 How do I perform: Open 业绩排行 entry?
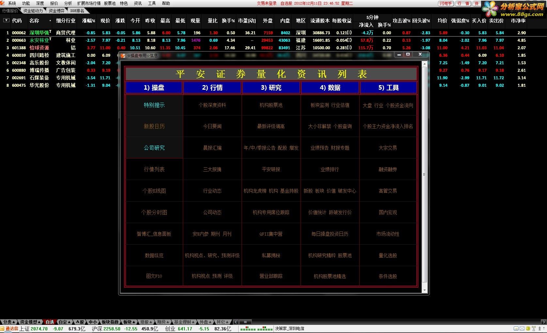[x=330, y=169]
